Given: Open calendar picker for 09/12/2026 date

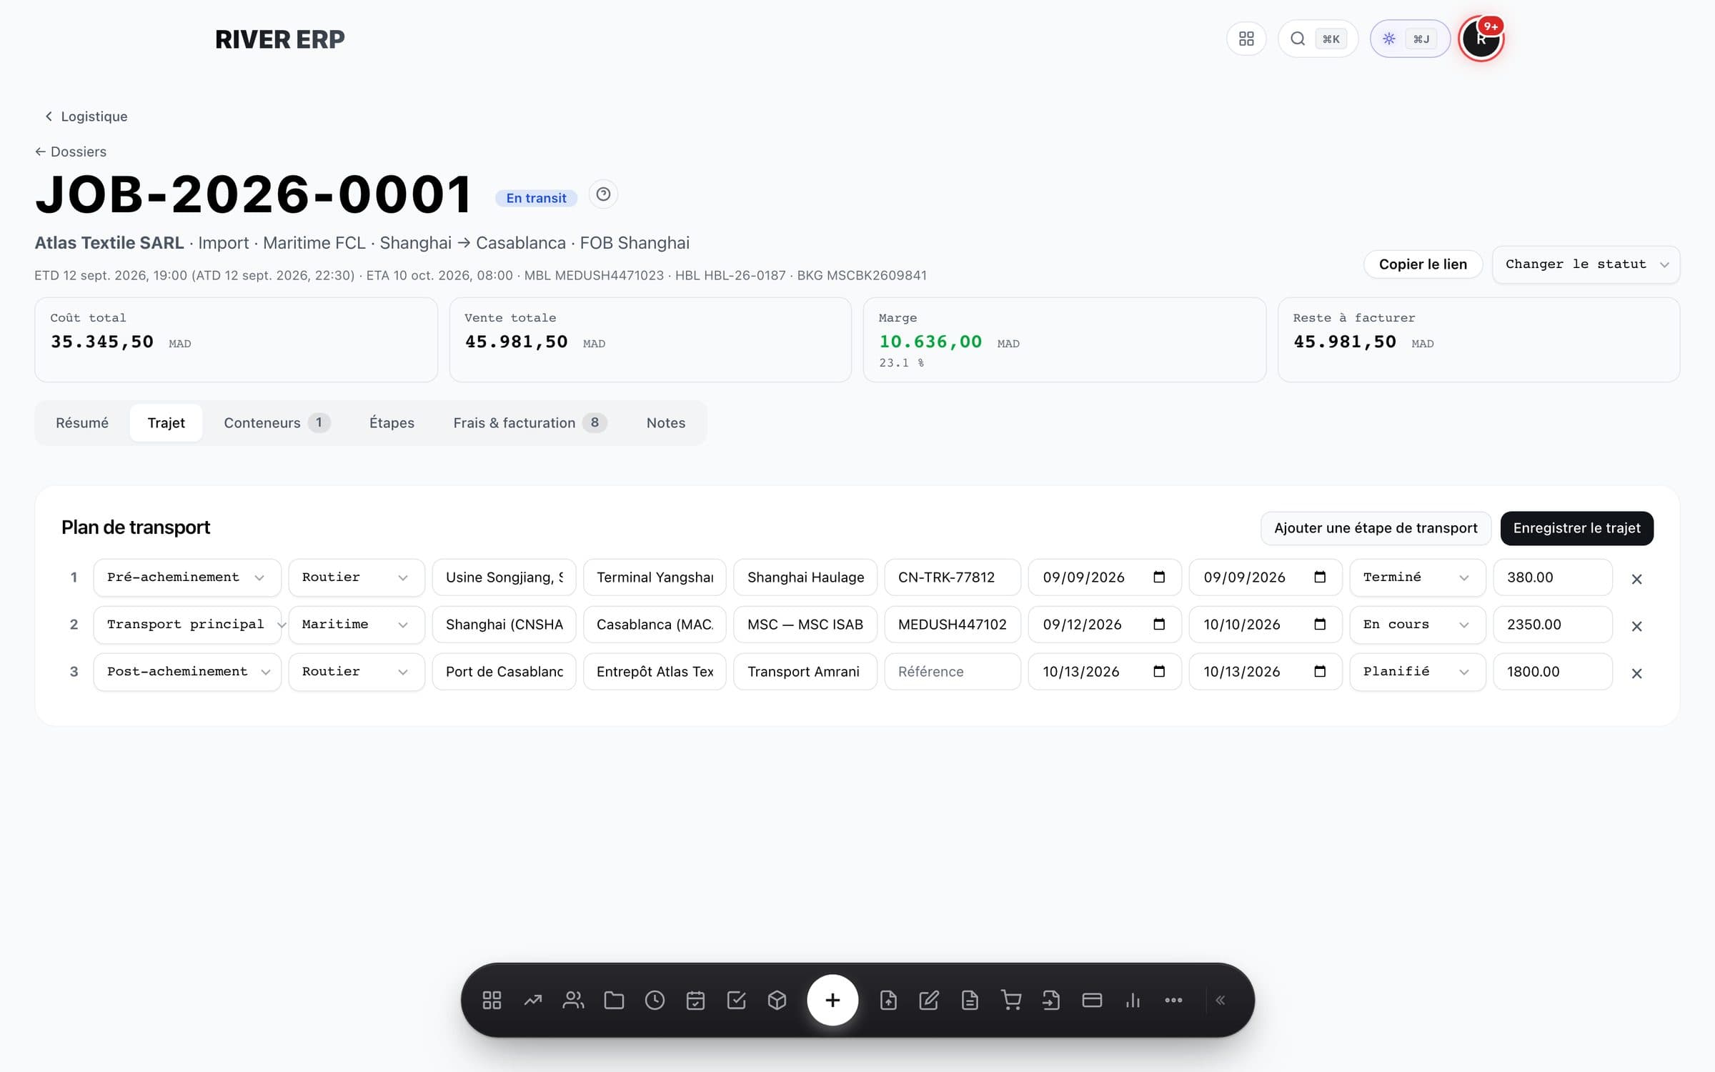Looking at the screenshot, I should point(1159,624).
